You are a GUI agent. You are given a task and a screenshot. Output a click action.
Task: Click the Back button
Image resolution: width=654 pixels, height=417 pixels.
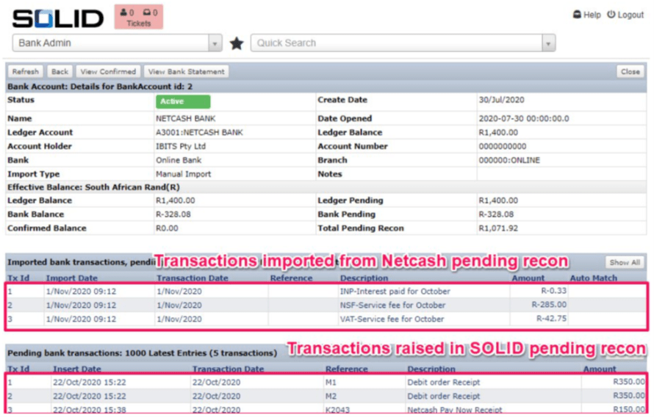(x=60, y=72)
